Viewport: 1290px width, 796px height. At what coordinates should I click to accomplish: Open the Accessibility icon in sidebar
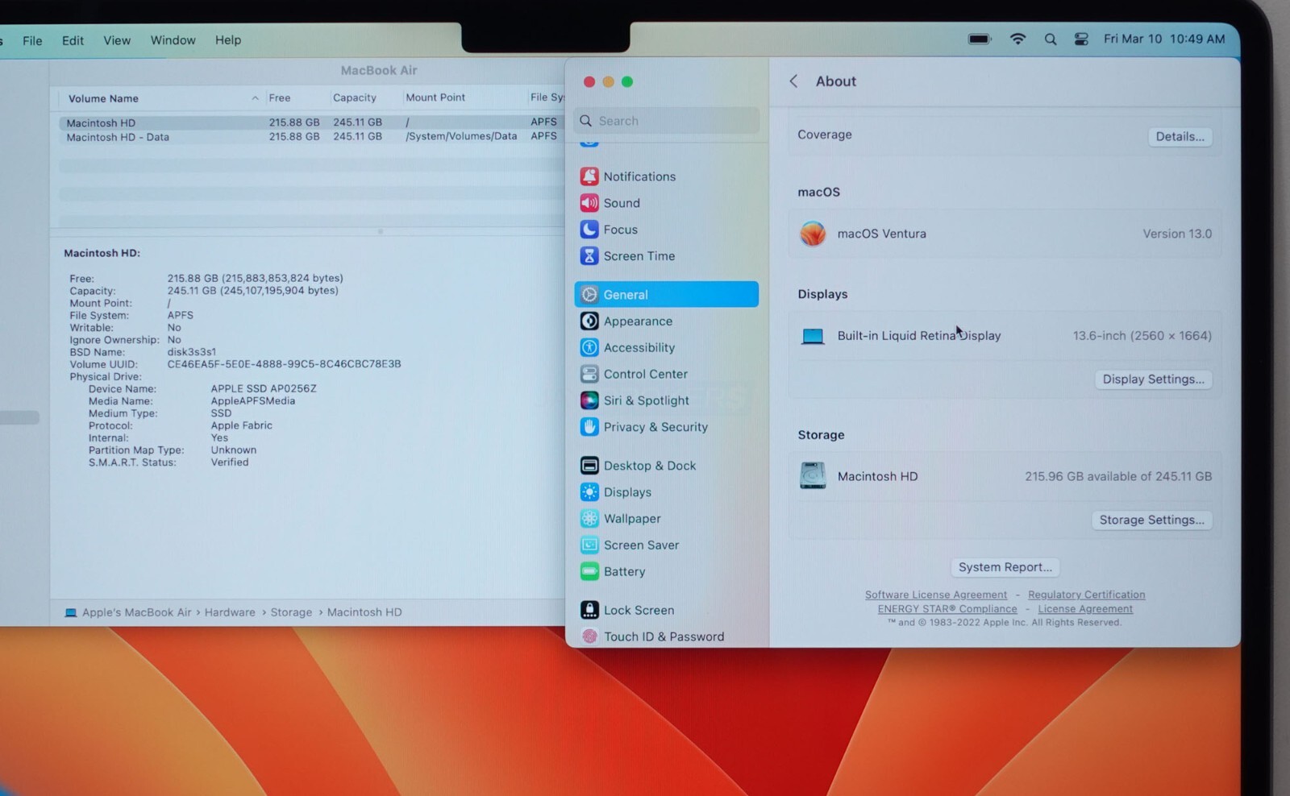click(x=589, y=348)
